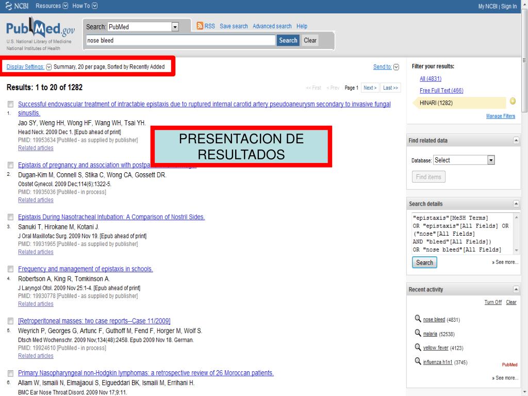Viewport: 528px width, 396px height.
Task: Click the Sign In link
Action: (509, 6)
